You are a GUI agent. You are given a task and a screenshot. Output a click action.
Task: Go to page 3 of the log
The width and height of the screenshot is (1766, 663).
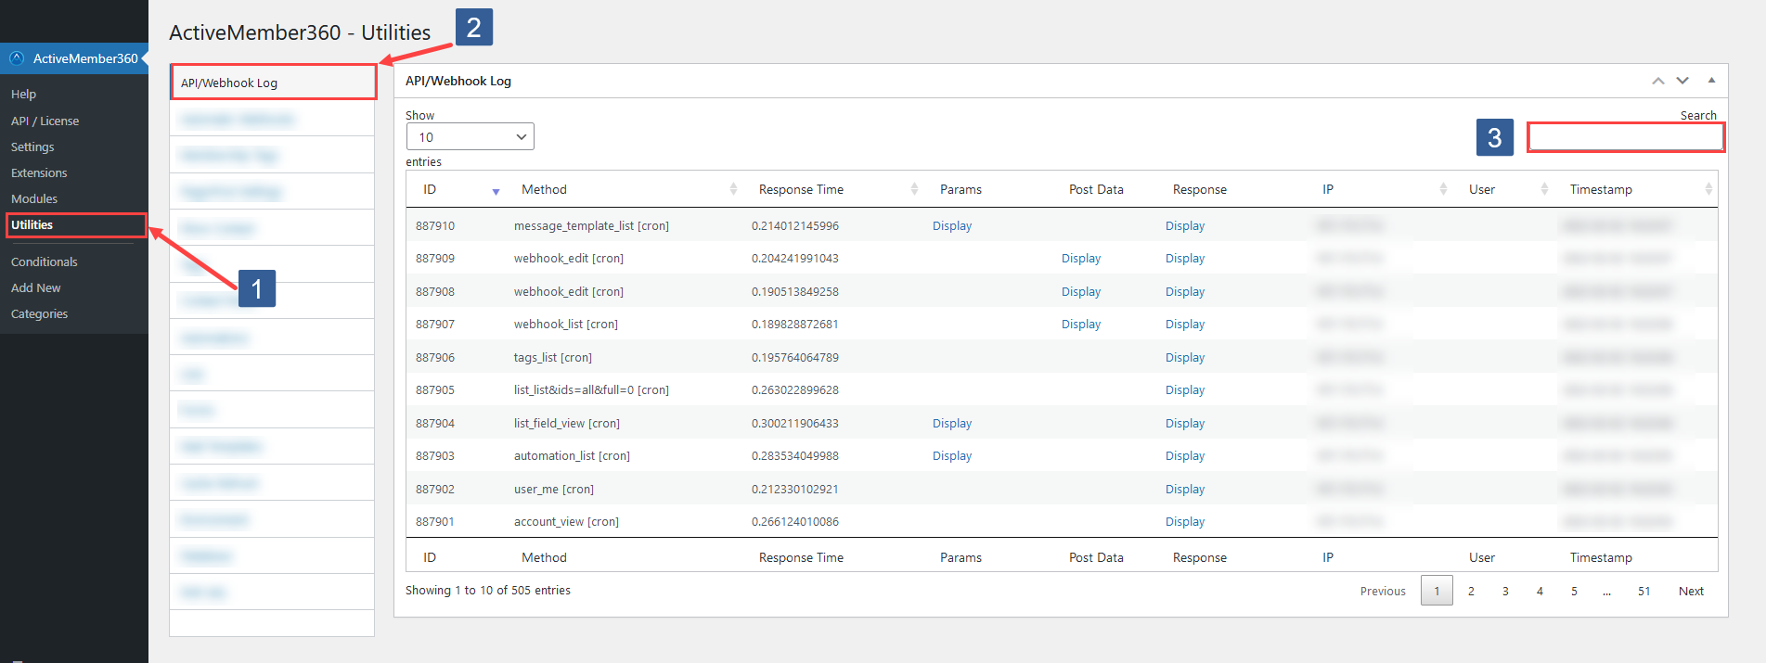(x=1505, y=591)
